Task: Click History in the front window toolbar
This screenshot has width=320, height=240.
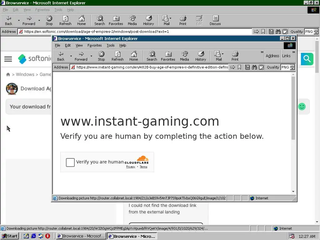Action: (201, 56)
